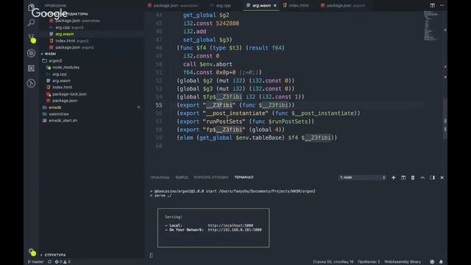Open arg.cpp argon2 in open editors
The height and width of the screenshot is (265, 471).
click(66, 27)
